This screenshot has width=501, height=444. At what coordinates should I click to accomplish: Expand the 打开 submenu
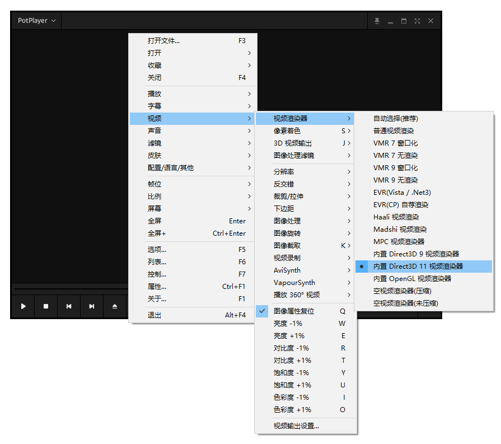191,53
